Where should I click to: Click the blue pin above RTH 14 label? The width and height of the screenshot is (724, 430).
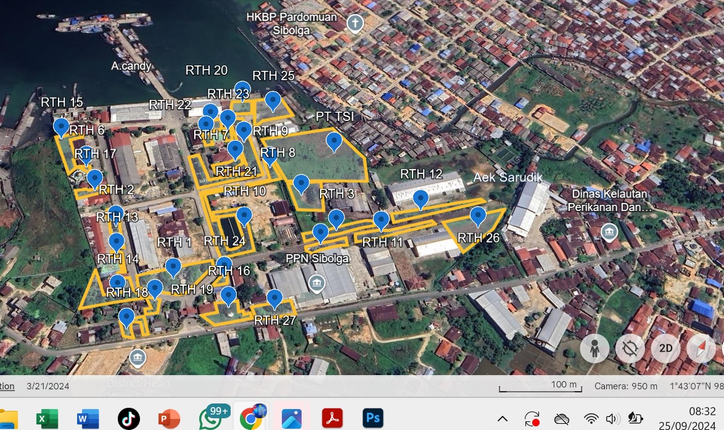[x=117, y=242]
